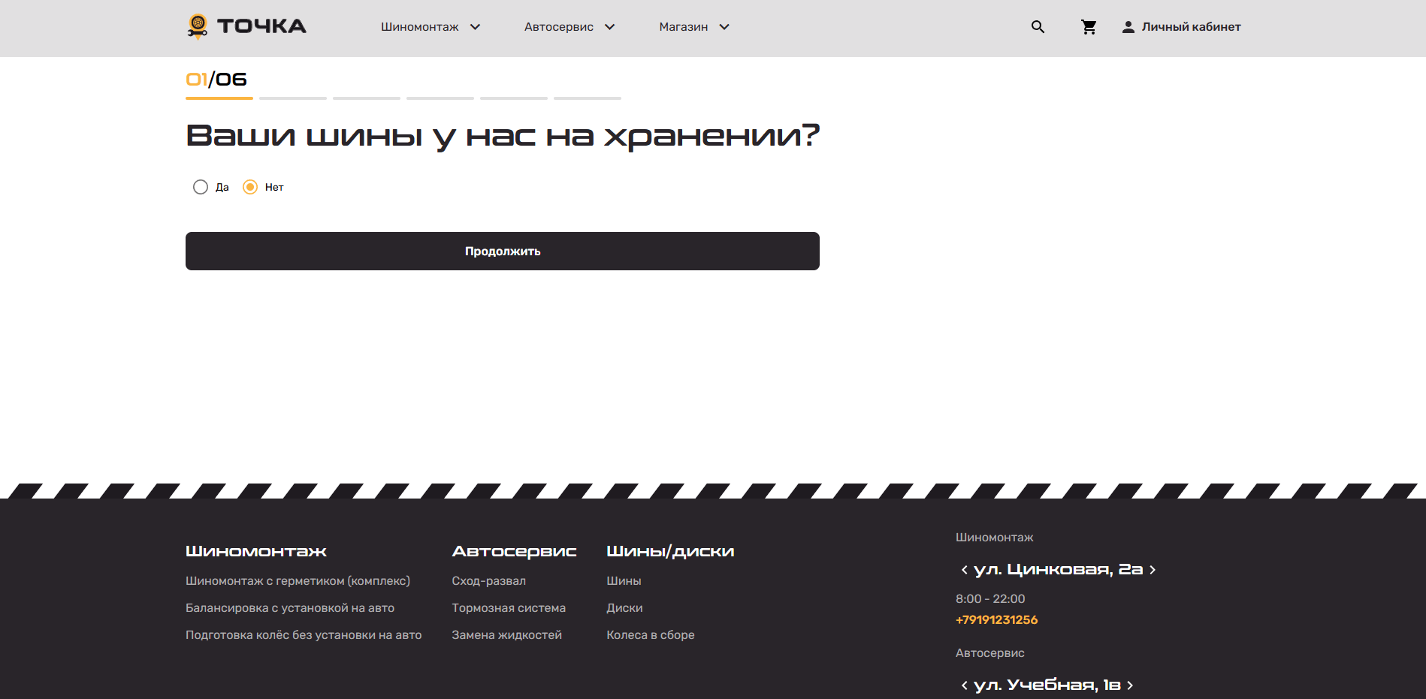The width and height of the screenshot is (1426, 699).
Task: Call the phone number +79191231256
Action: [996, 619]
